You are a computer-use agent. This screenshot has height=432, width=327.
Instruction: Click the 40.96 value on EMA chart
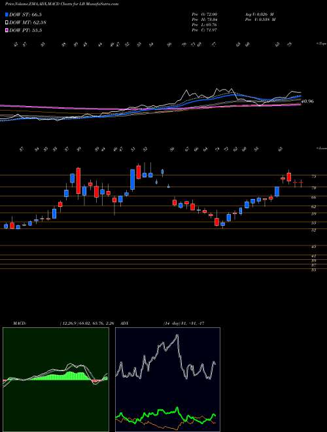[x=307, y=101]
